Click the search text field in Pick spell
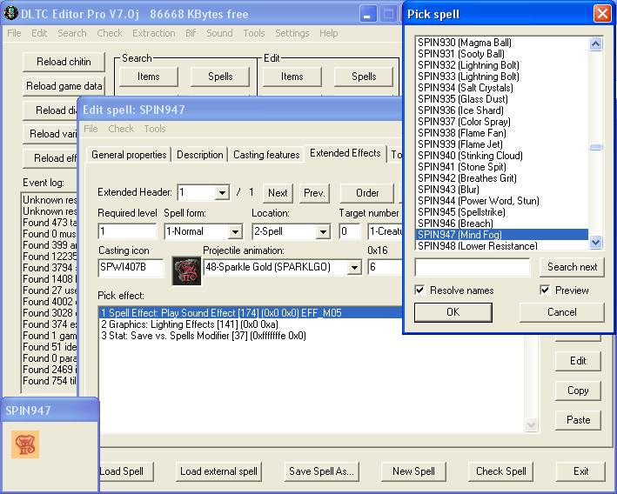617x494 pixels. pos(473,268)
